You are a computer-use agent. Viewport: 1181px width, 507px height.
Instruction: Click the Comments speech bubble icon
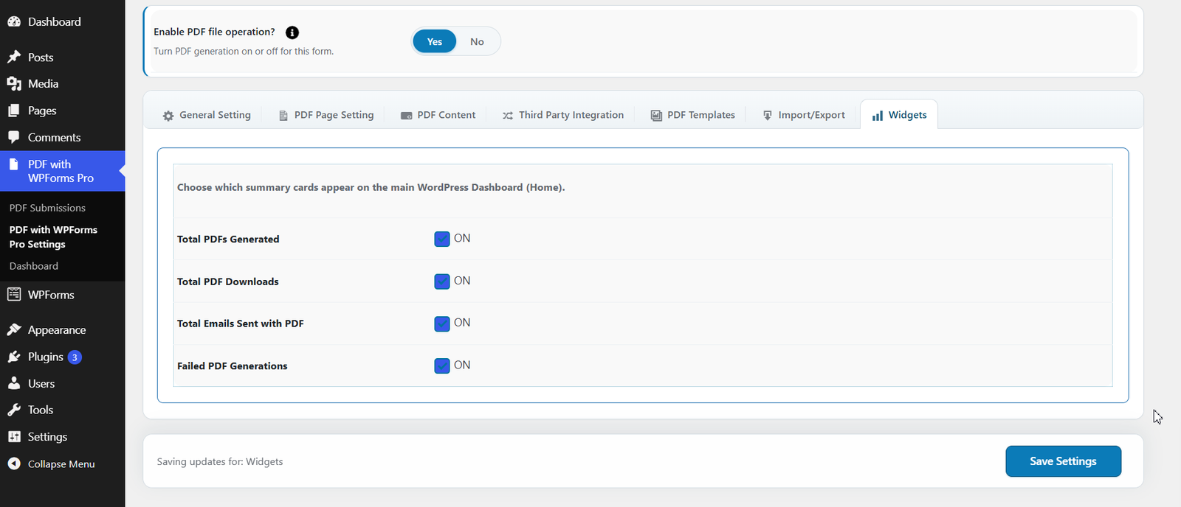14,137
